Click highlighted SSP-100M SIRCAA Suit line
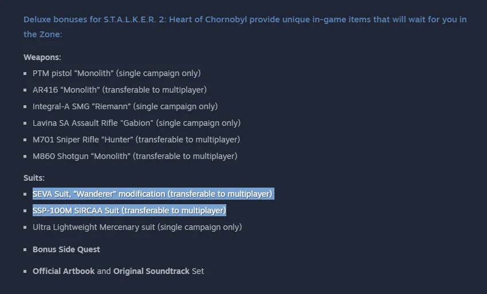 [129, 210]
